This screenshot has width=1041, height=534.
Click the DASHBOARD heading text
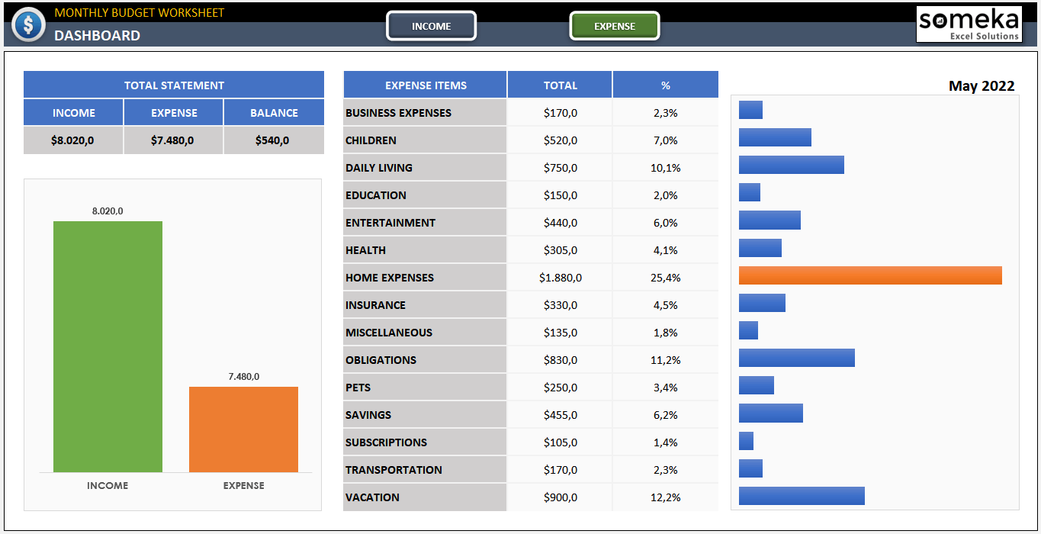click(x=97, y=35)
